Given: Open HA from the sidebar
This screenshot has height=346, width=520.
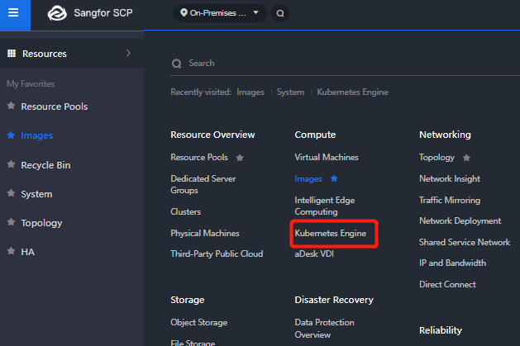Looking at the screenshot, I should (x=28, y=252).
